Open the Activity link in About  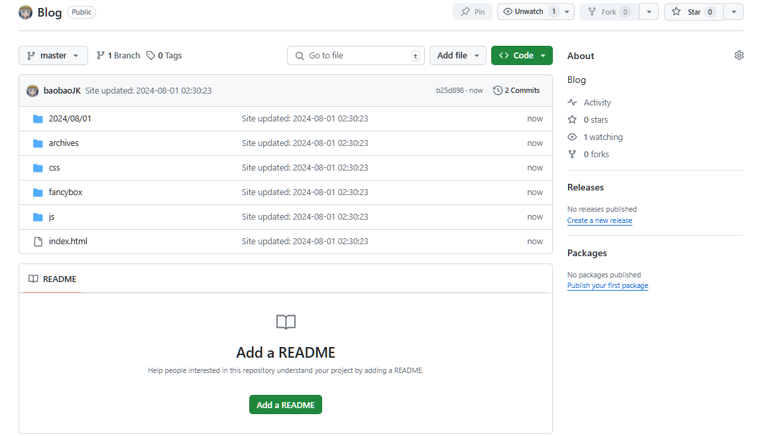pyautogui.click(x=597, y=102)
